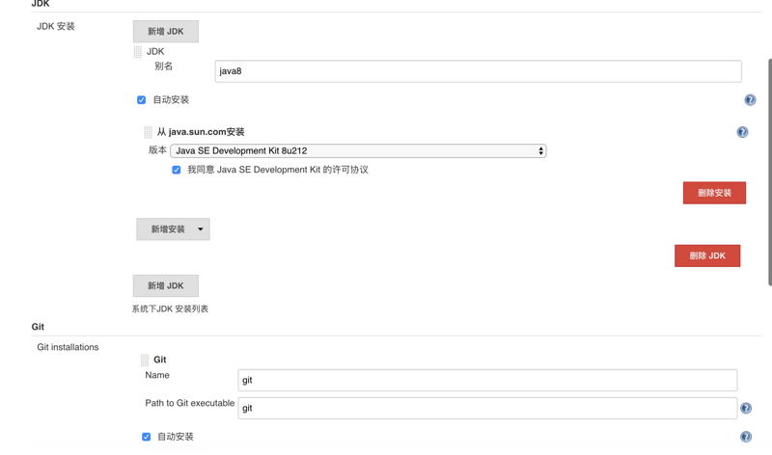Click the Path to Git executable field
This screenshot has height=455, width=772.
[x=487, y=409]
